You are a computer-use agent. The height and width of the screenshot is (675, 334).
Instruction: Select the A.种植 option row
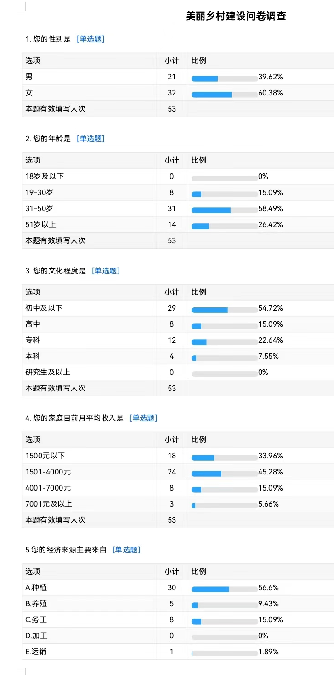click(178, 587)
